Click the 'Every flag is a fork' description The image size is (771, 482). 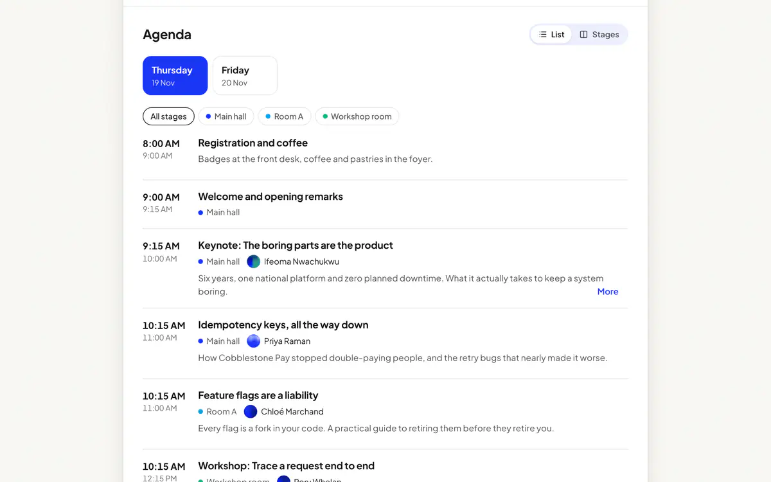[x=376, y=429]
